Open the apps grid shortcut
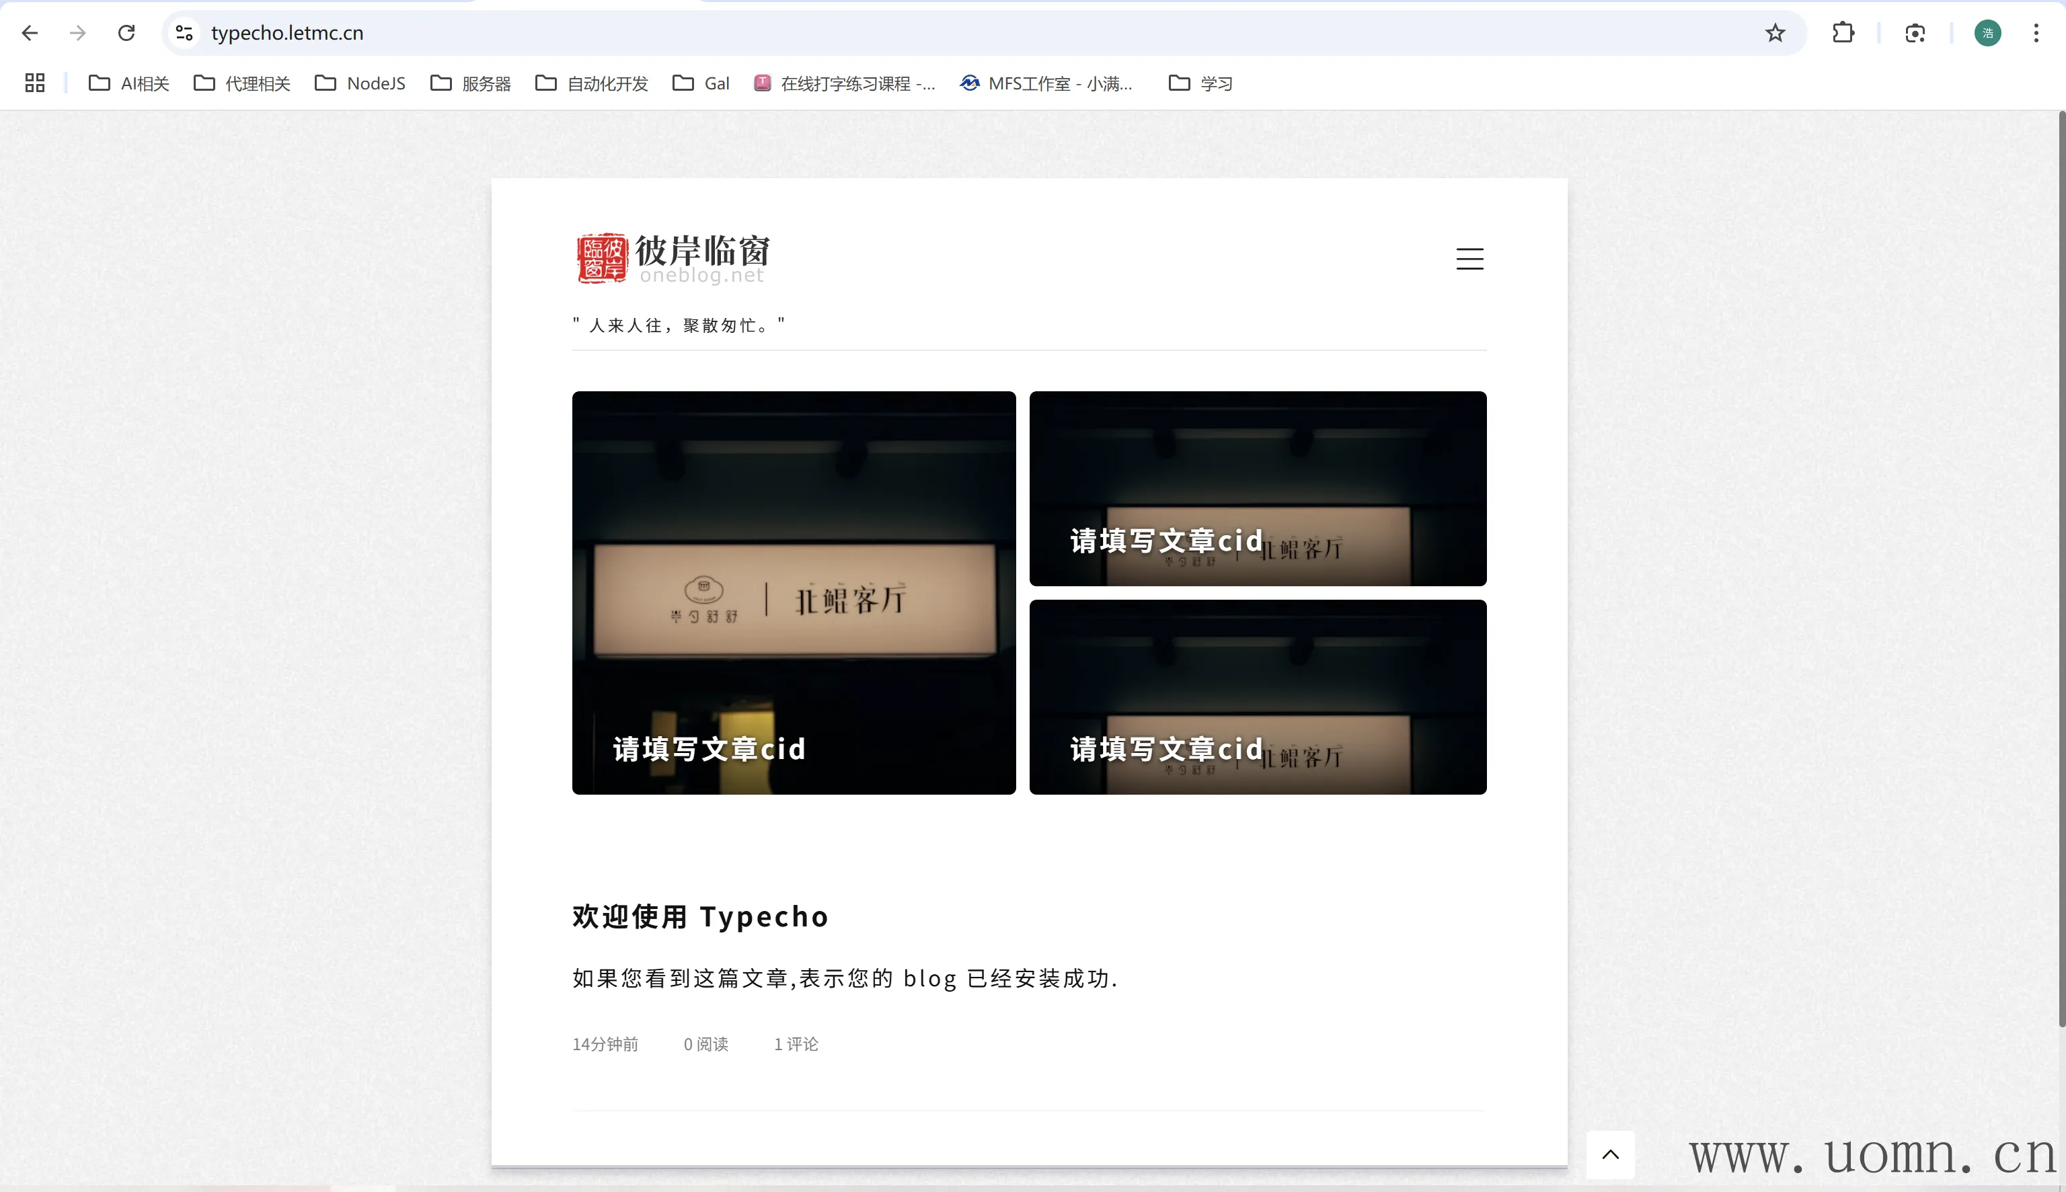The image size is (2066, 1192). (34, 83)
